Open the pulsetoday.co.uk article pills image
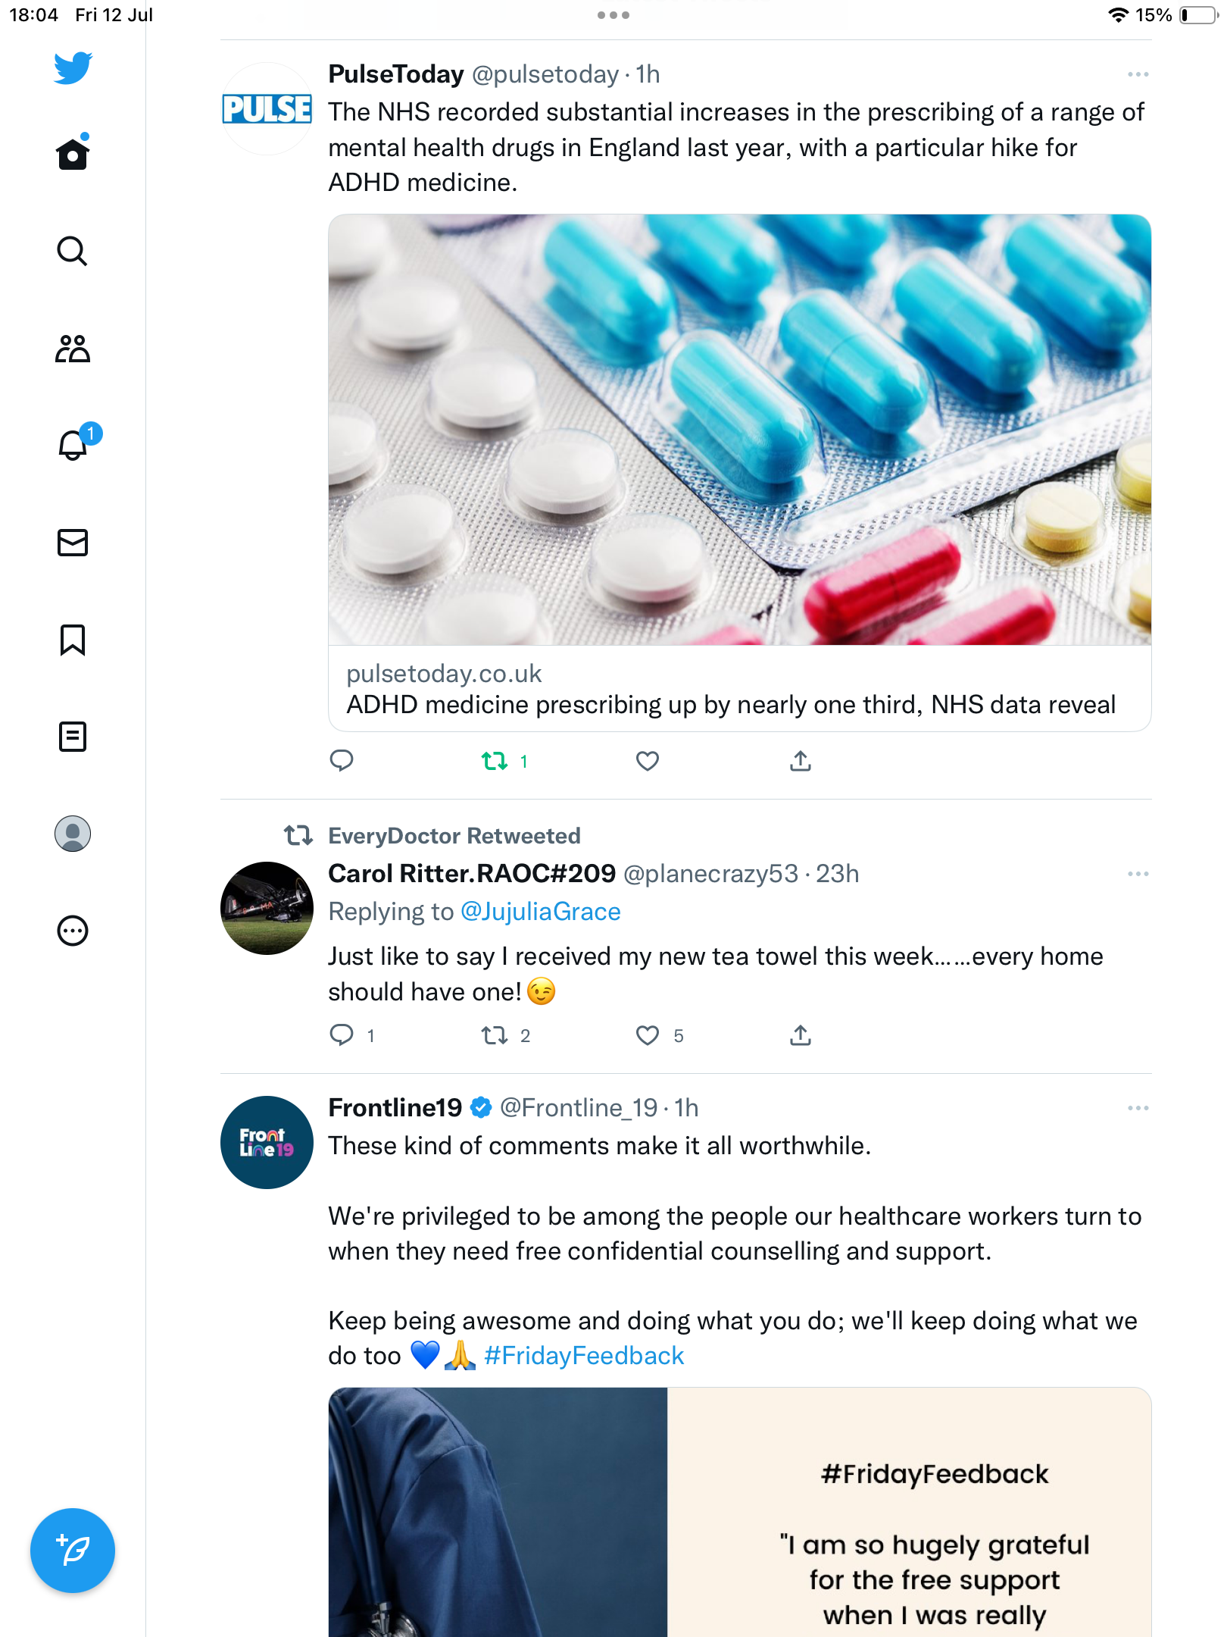This screenshot has width=1227, height=1637. pos(739,430)
